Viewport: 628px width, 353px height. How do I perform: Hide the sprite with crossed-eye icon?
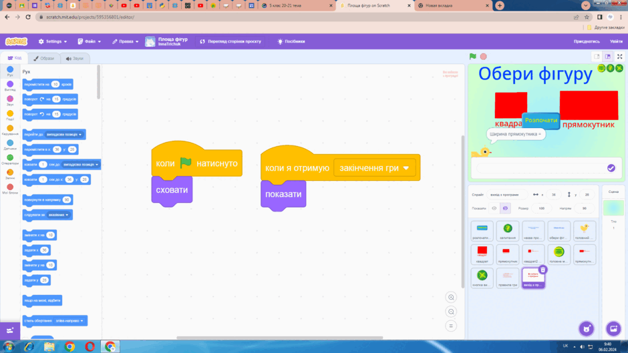[505, 208]
